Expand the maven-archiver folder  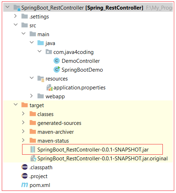[23, 131]
